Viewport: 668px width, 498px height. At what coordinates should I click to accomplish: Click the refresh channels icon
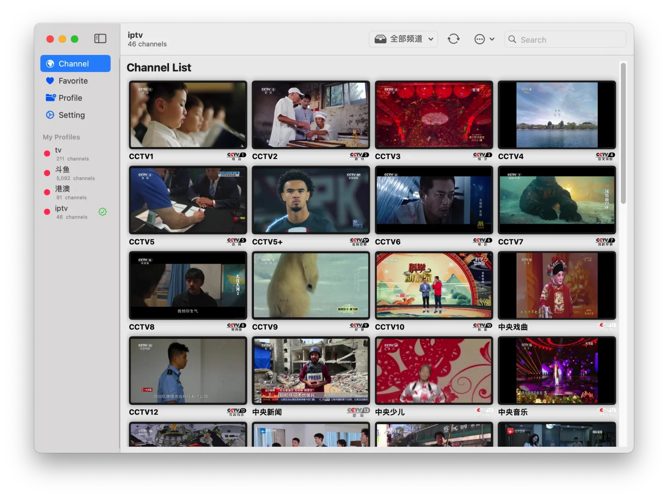(454, 39)
